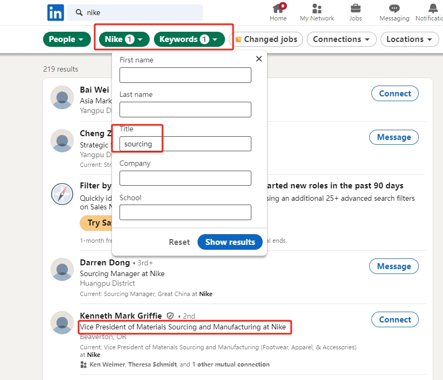This screenshot has height=380, width=443.
Task: Click the Last name input field
Action: (x=185, y=109)
